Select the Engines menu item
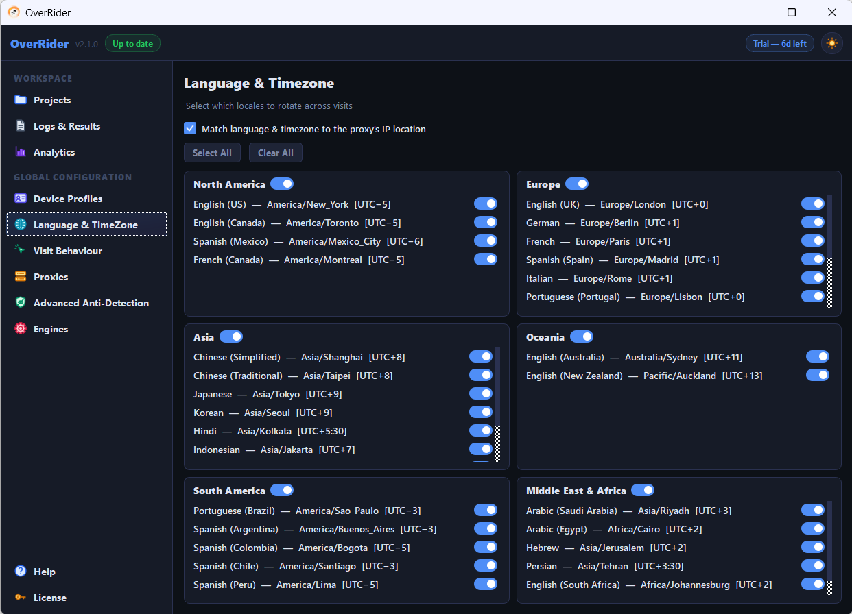The height and width of the screenshot is (614, 852). point(86,329)
